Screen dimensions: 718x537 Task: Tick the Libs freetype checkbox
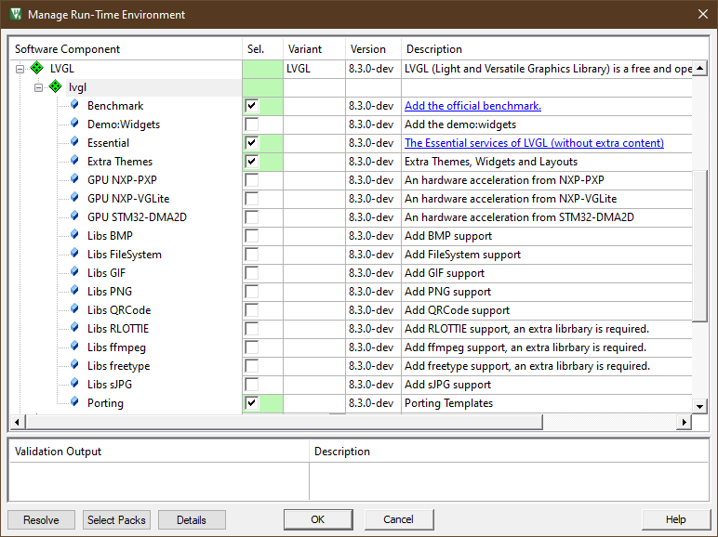[251, 366]
